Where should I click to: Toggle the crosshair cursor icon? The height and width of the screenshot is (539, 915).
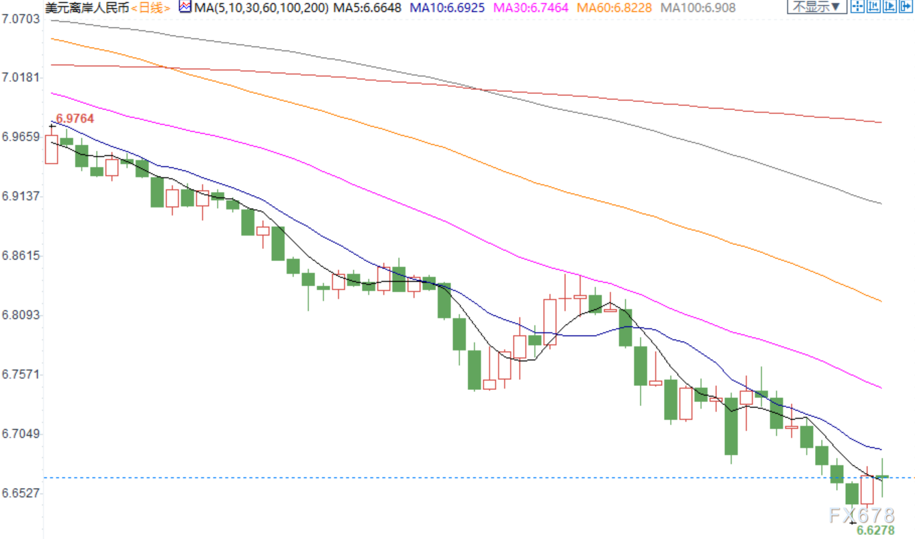pyautogui.click(x=857, y=7)
